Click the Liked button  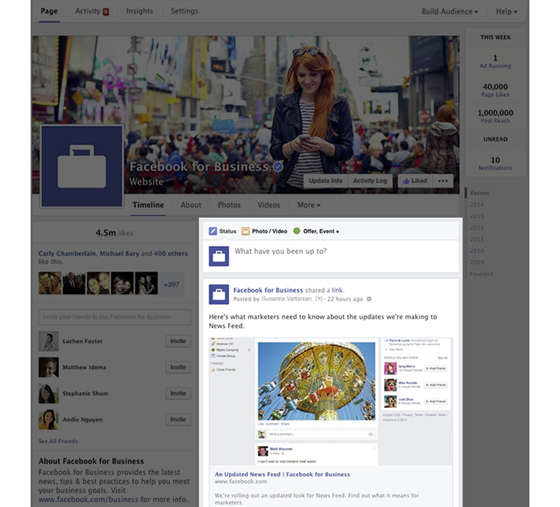pos(415,181)
